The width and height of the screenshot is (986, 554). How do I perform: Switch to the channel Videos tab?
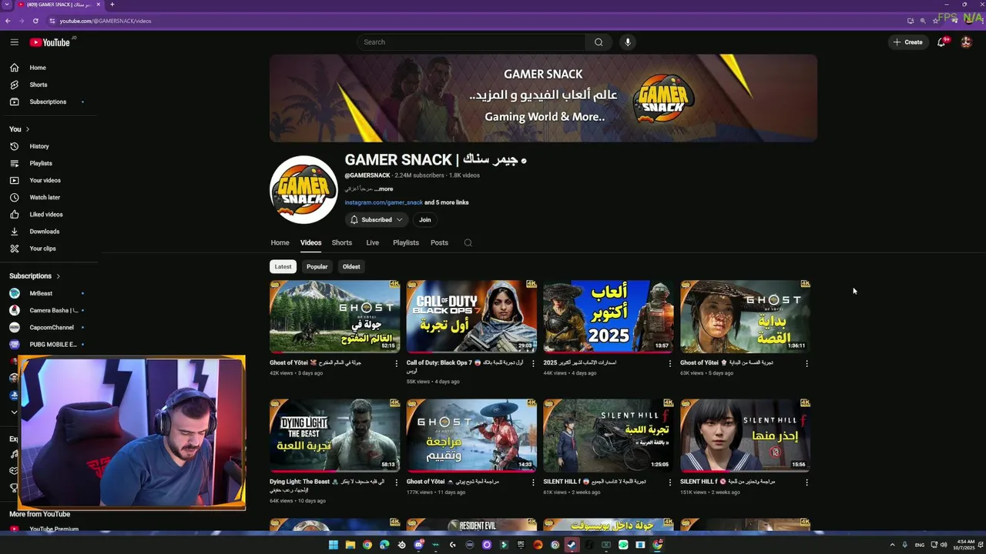(311, 243)
